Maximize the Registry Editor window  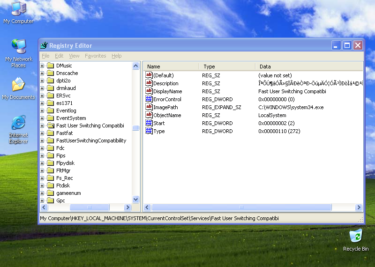(x=347, y=45)
